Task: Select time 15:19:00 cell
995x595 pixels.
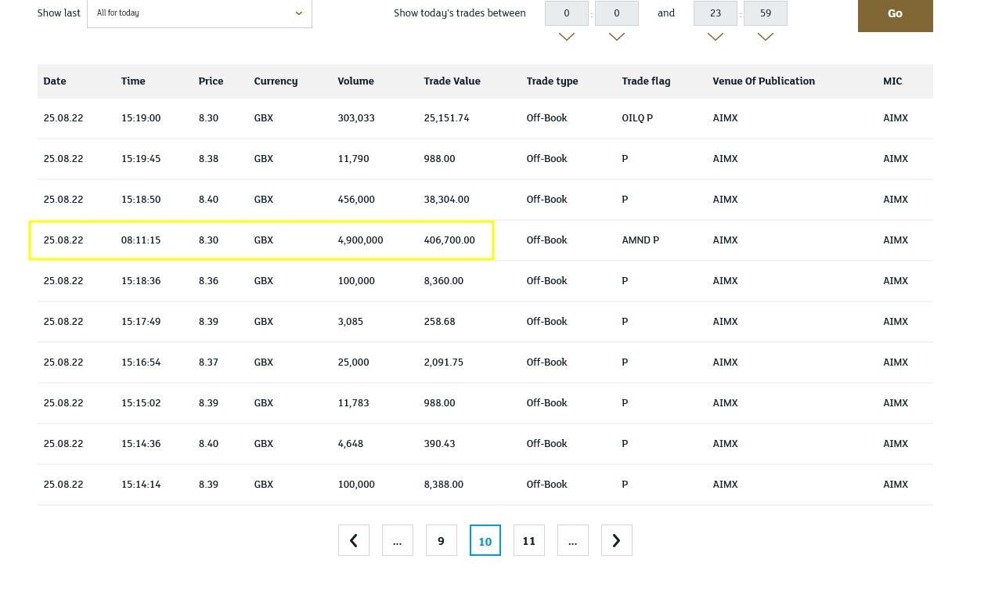Action: coord(141,118)
